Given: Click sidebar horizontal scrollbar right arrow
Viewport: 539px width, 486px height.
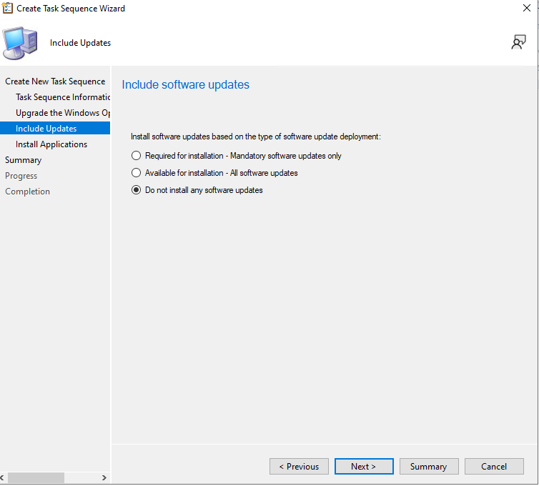Looking at the screenshot, I should [x=104, y=477].
